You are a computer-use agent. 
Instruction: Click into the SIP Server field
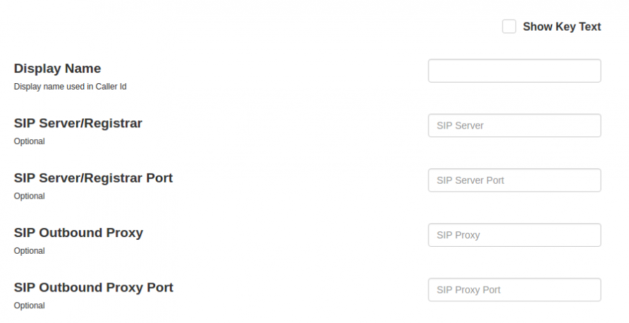tap(514, 126)
